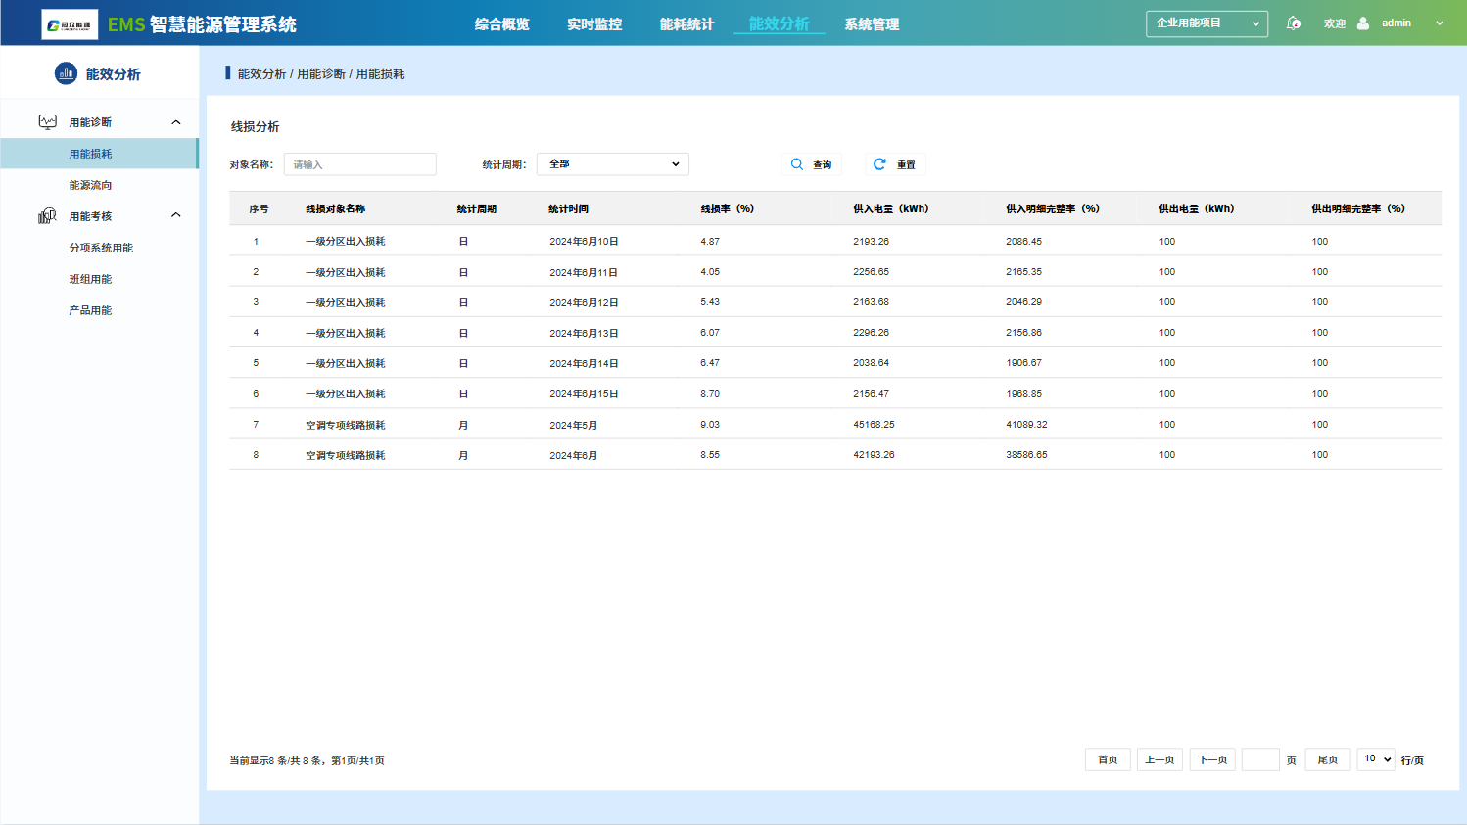Open the 企业用能项目 project selector
Viewport: 1467px width, 825px height.
point(1207,23)
